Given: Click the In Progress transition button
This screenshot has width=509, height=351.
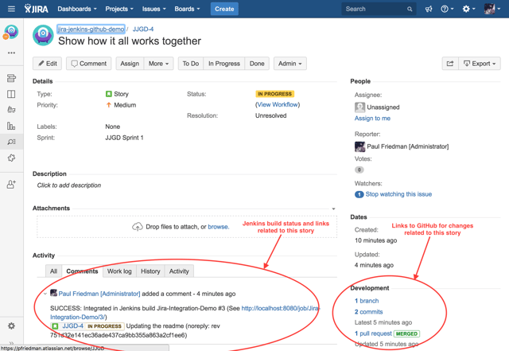Looking at the screenshot, I should click(224, 64).
